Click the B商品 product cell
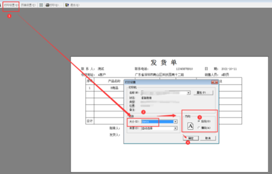The width and height of the screenshot is (272, 174). [114, 88]
